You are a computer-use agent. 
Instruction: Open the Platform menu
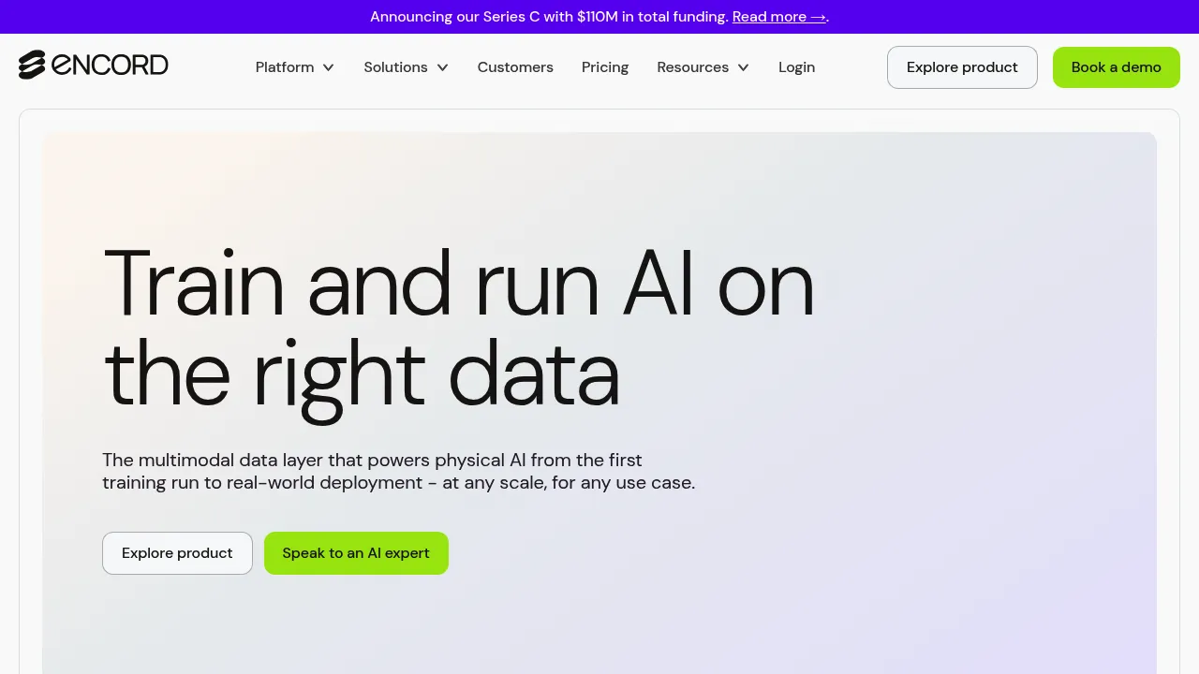(x=285, y=67)
